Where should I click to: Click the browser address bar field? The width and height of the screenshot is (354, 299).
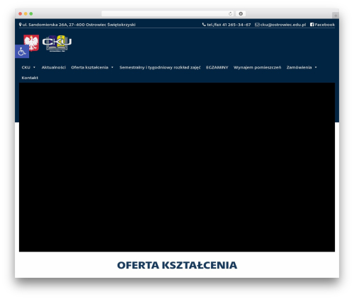pyautogui.click(x=168, y=13)
